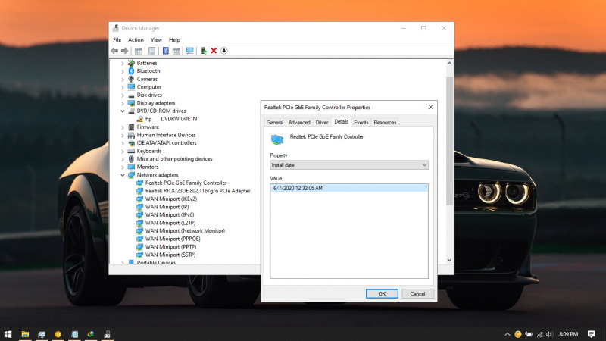Image resolution: width=606 pixels, height=341 pixels.
Task: Click the Wi-Fi network tray icon
Action: [540, 334]
